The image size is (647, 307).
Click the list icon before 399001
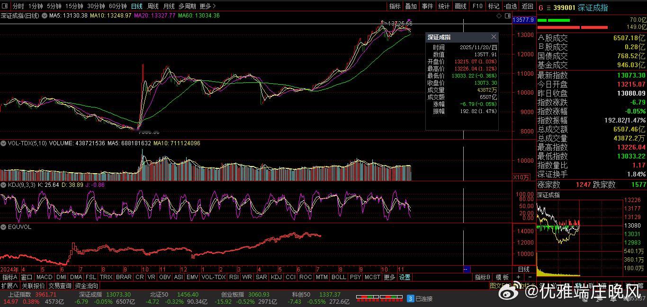548,8
